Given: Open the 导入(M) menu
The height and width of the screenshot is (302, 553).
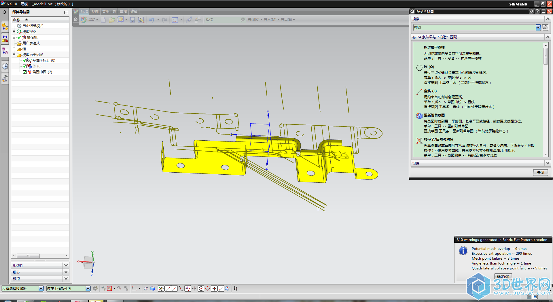Looking at the screenshot, I should [x=271, y=20].
